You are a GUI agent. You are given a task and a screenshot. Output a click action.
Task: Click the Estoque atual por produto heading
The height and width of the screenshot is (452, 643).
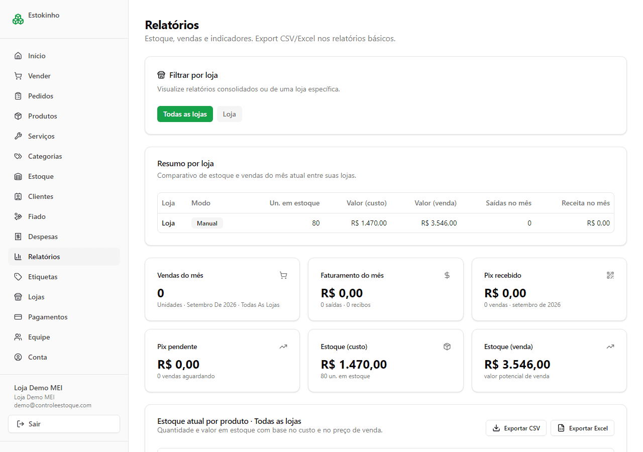tap(229, 421)
